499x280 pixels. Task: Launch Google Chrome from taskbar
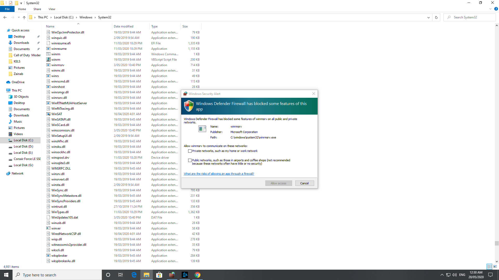198,275
